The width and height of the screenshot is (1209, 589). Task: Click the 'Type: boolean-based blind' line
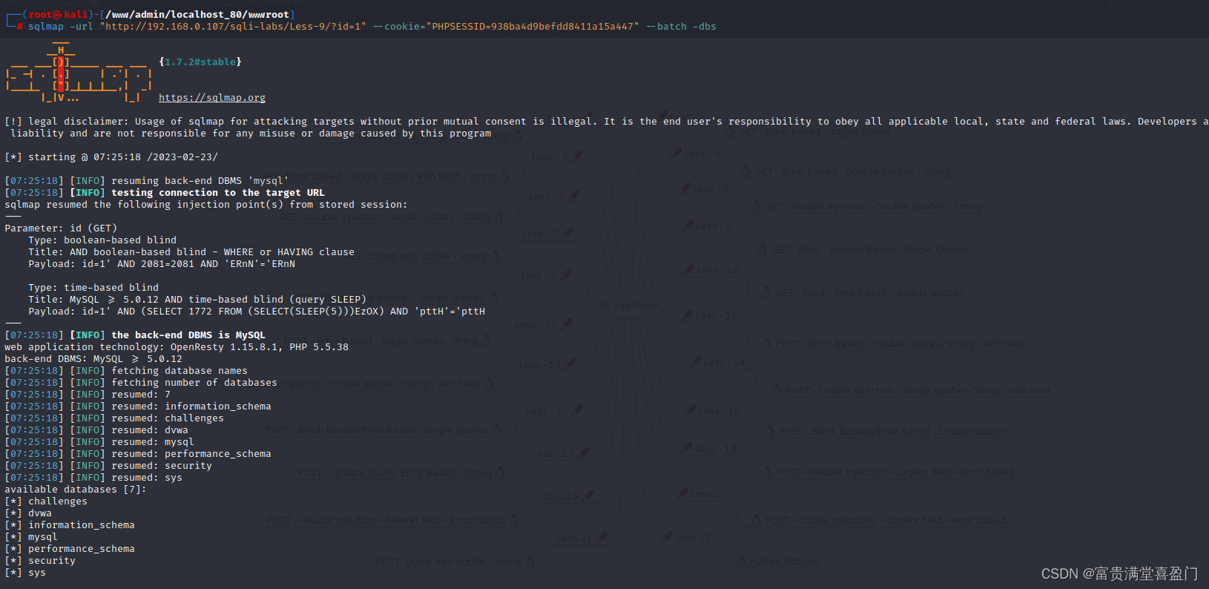(102, 240)
